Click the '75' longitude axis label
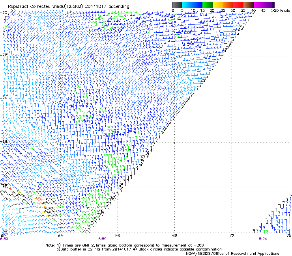This screenshot has height=256, width=292. 289,236
